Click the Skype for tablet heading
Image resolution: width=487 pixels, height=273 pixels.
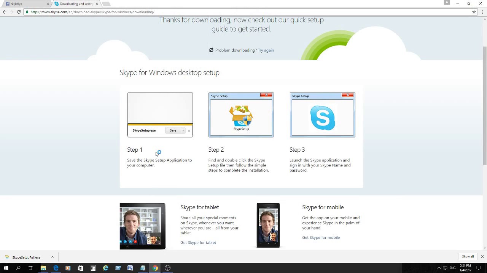(x=199, y=207)
